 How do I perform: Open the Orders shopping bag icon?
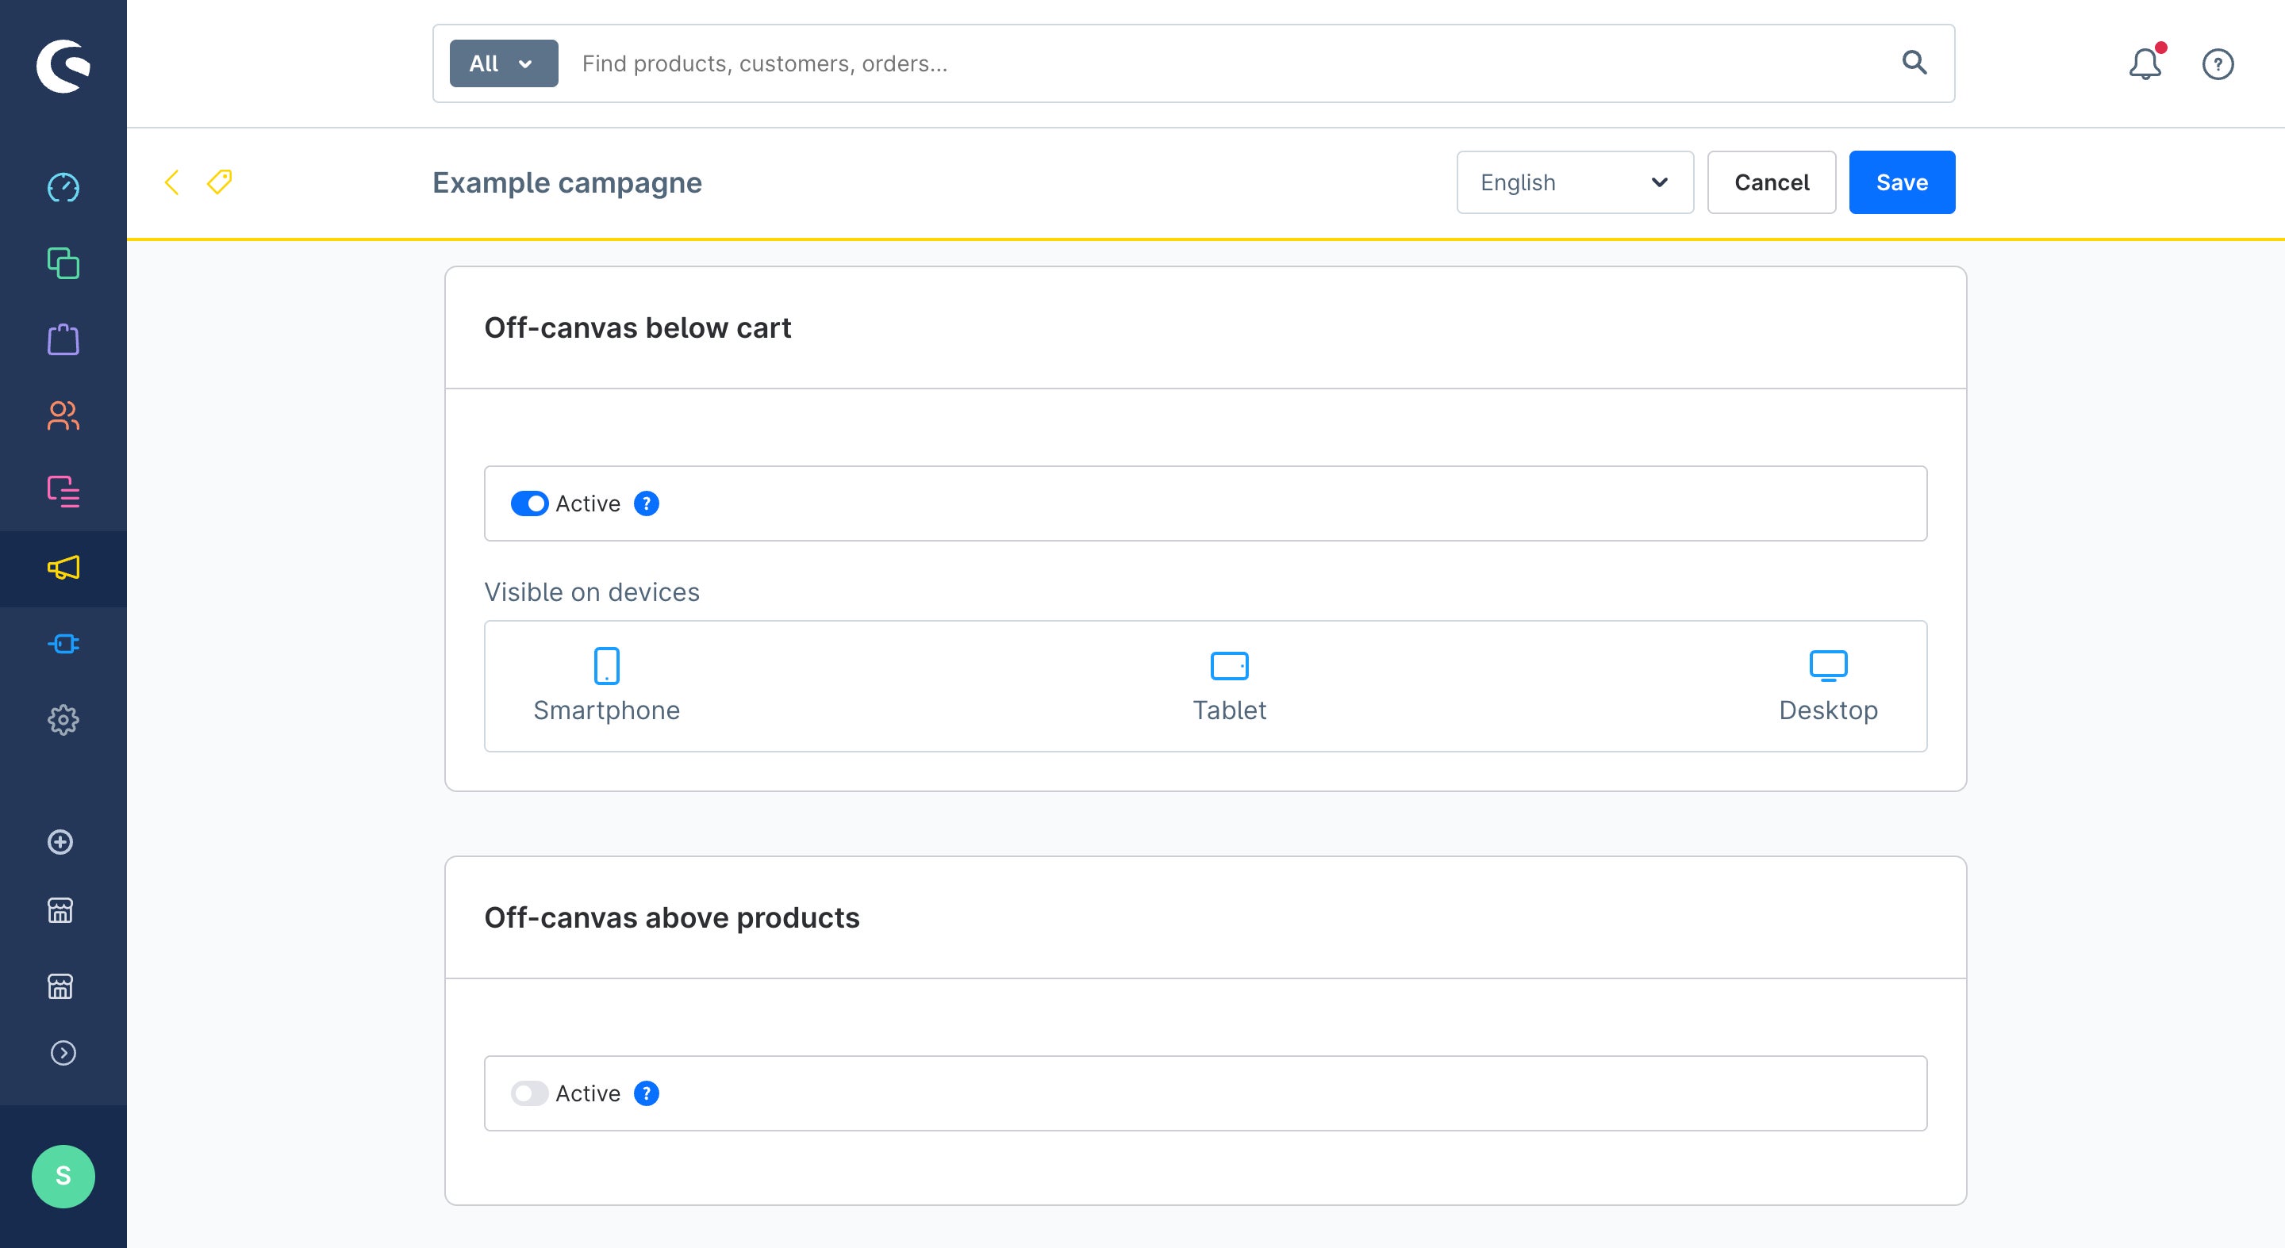(63, 339)
